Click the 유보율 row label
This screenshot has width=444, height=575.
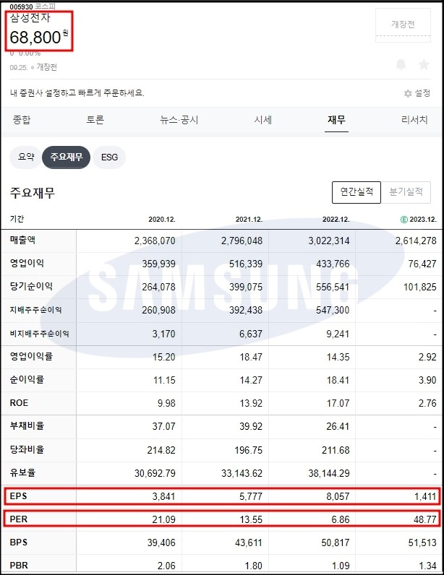pos(22,472)
